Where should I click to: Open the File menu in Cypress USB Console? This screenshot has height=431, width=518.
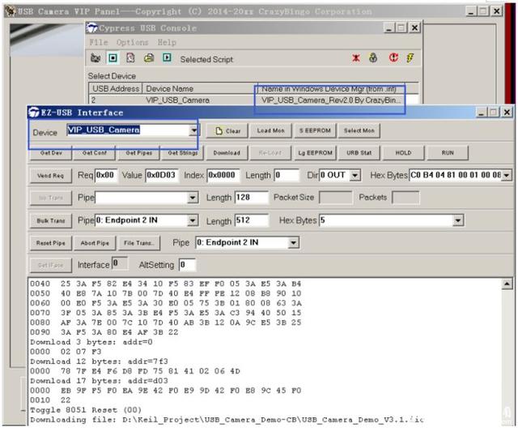pos(99,42)
